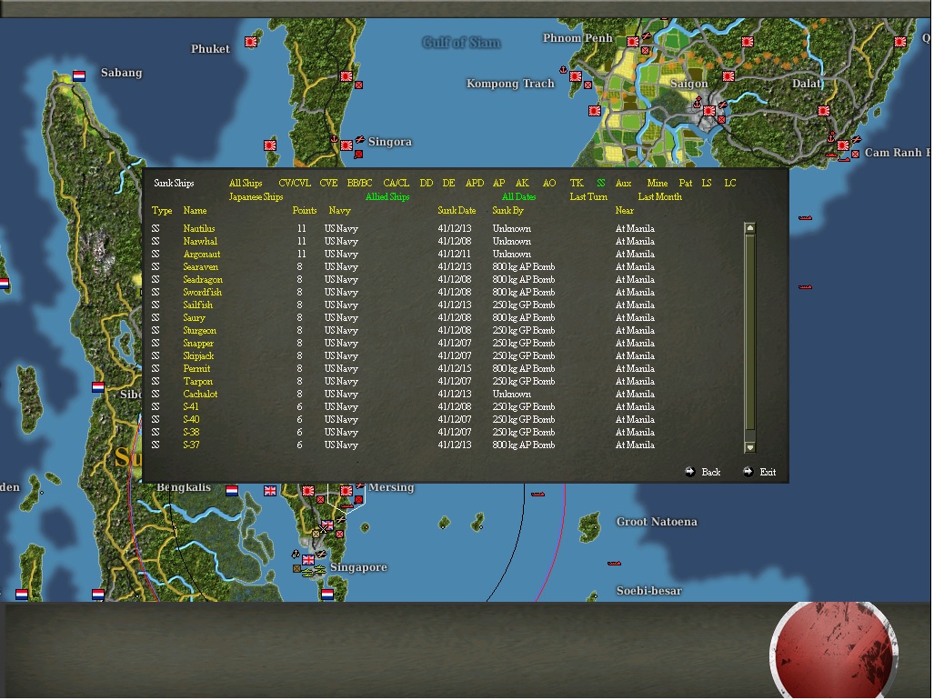Show Allied Ships only
Viewport: 934px width, 700px height.
coord(387,197)
